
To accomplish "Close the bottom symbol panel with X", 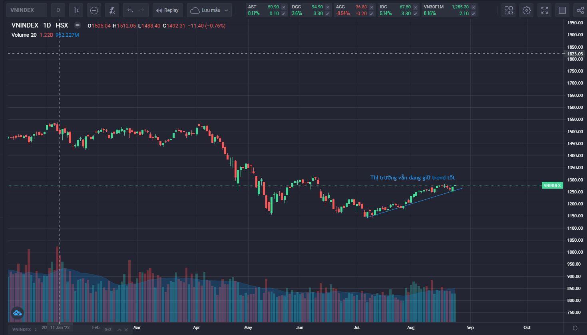I will (x=126, y=329).
